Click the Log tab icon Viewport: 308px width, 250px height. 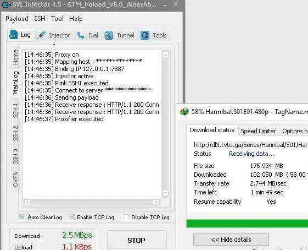click(x=13, y=35)
